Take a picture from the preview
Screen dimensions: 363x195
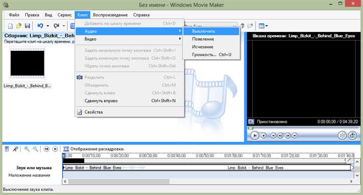point(352,135)
